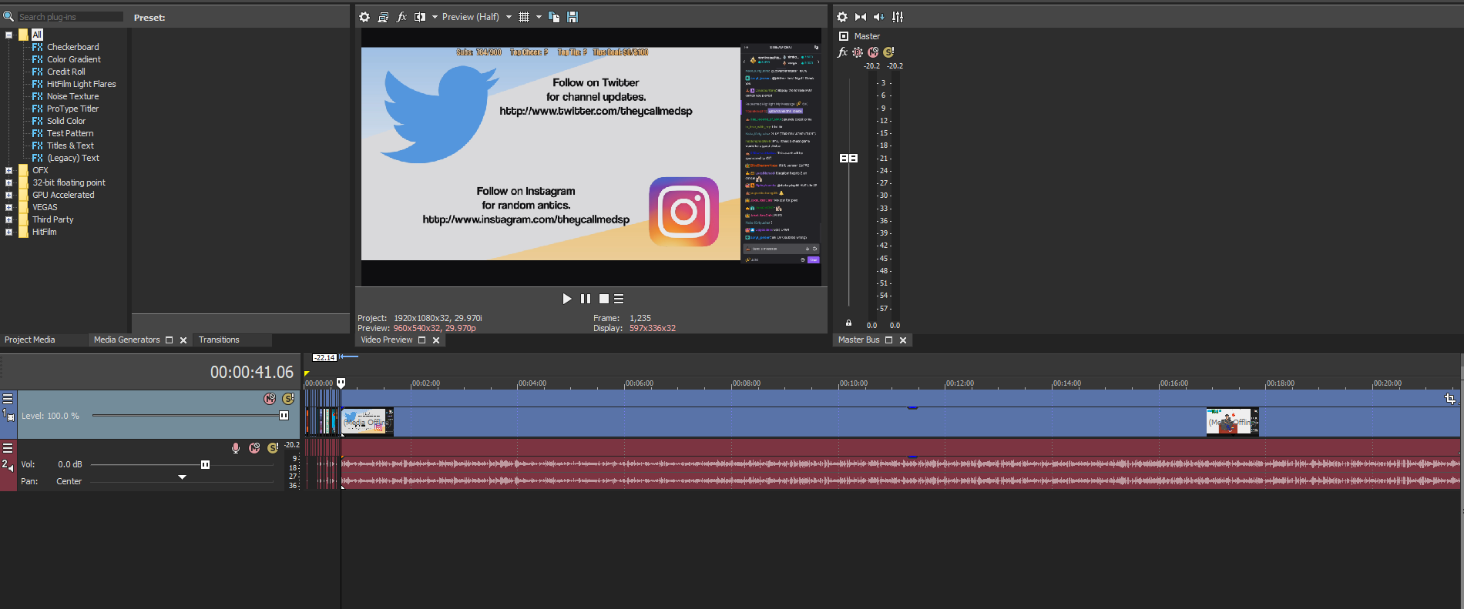The image size is (1464, 609).
Task: Select the Video Preview tab
Action: click(387, 340)
